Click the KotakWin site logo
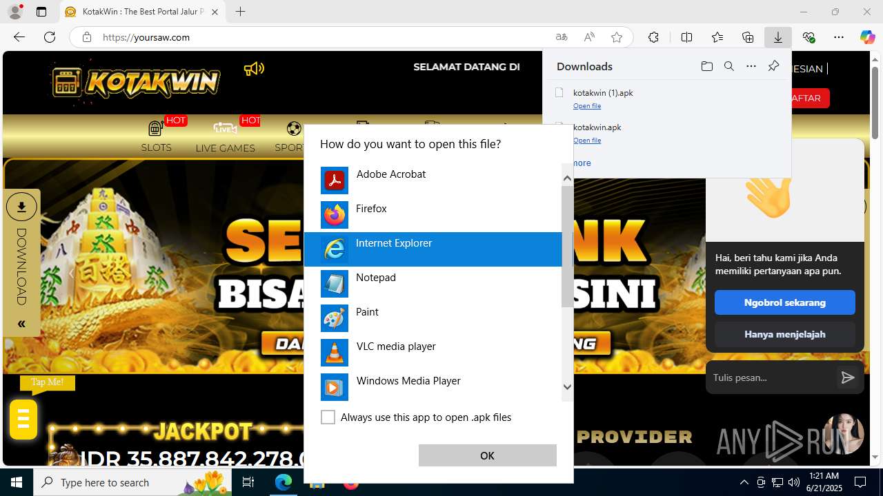Image resolution: width=883 pixels, height=496 pixels. pyautogui.click(x=136, y=82)
